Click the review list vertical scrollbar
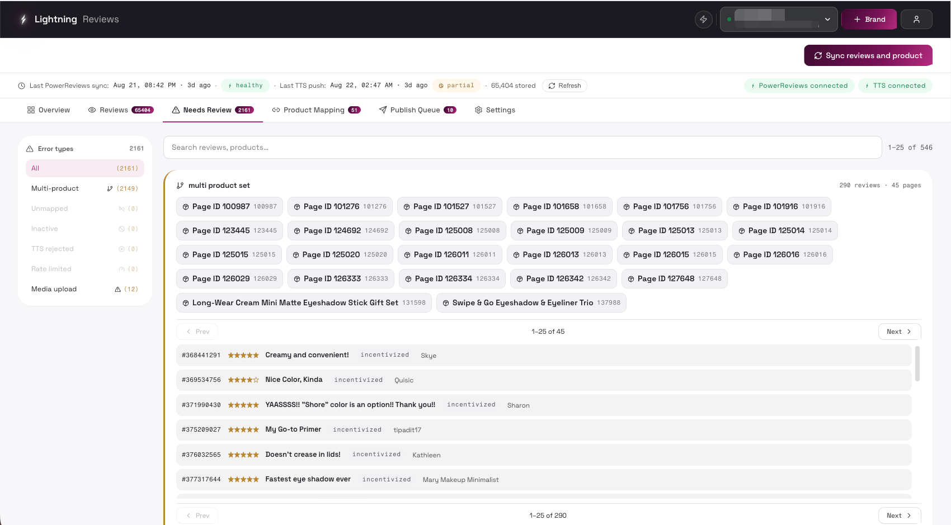951x525 pixels. pos(917,363)
